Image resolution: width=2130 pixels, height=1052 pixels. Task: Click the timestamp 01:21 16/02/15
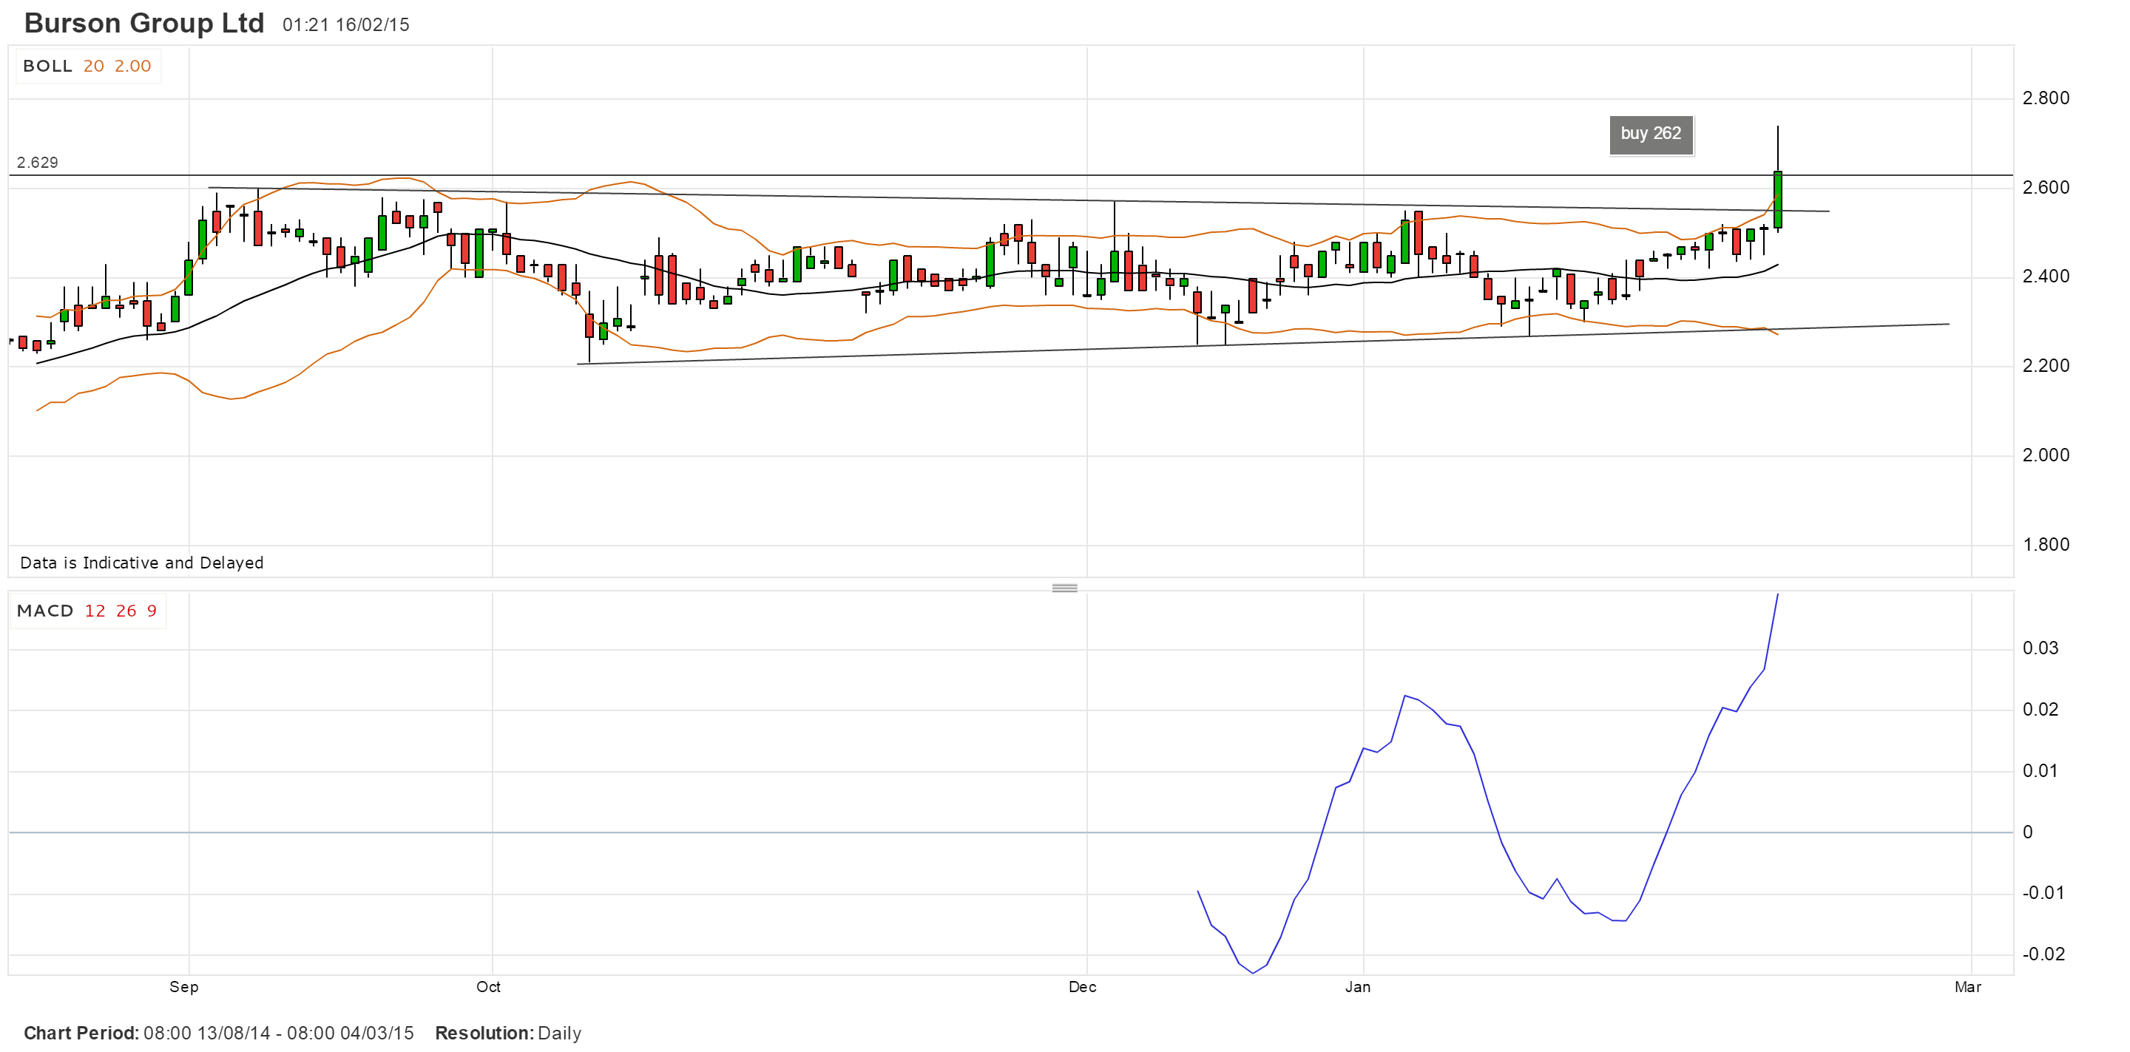tap(345, 25)
